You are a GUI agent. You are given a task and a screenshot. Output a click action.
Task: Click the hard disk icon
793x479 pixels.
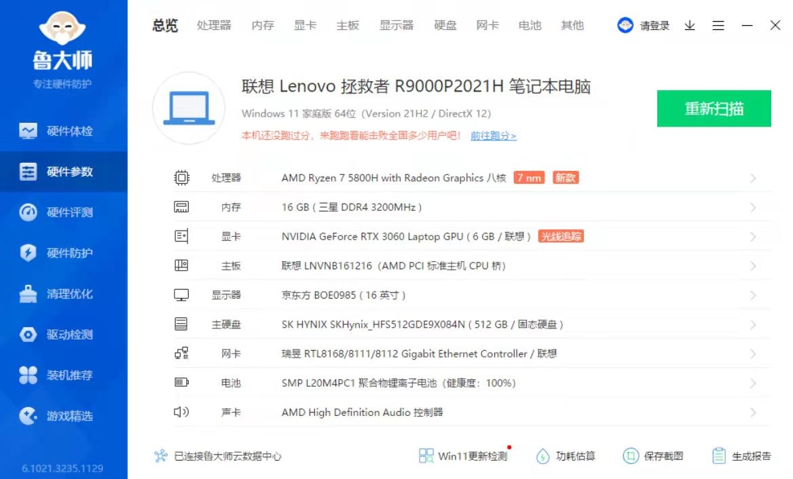[x=181, y=324]
